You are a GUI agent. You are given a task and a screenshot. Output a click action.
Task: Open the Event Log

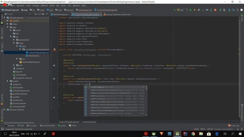click(234, 126)
